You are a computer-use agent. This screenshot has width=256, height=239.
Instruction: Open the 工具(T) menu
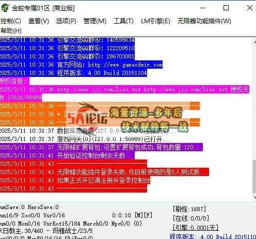[x=123, y=21]
